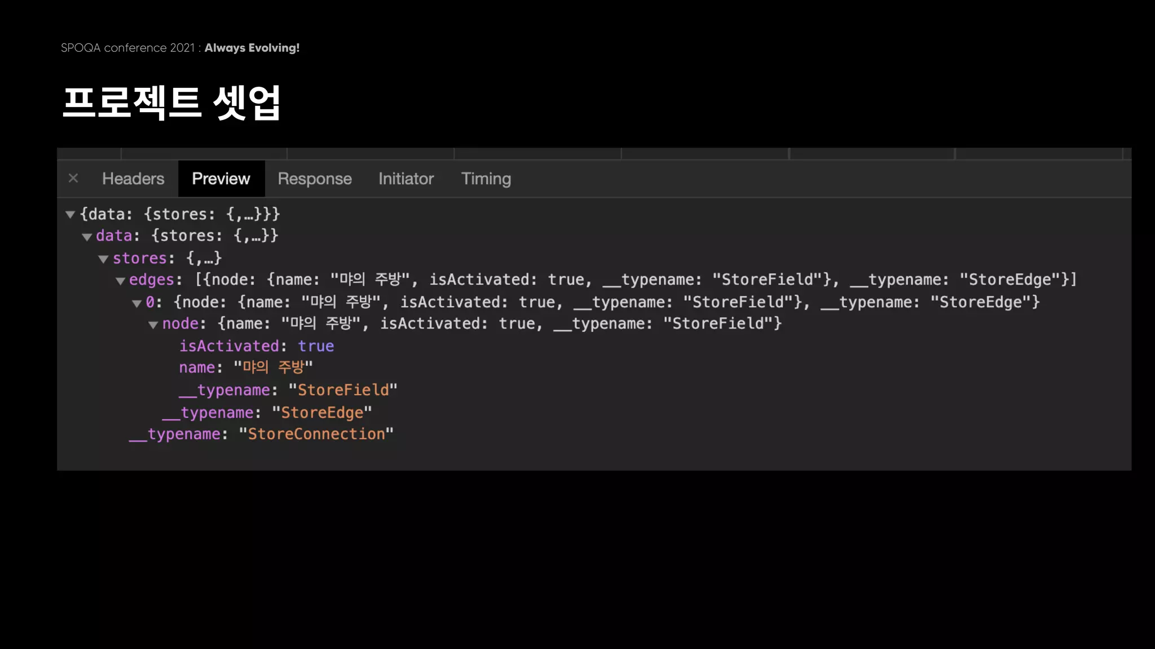Select the "StoreConnection" typename value

pyautogui.click(x=316, y=434)
